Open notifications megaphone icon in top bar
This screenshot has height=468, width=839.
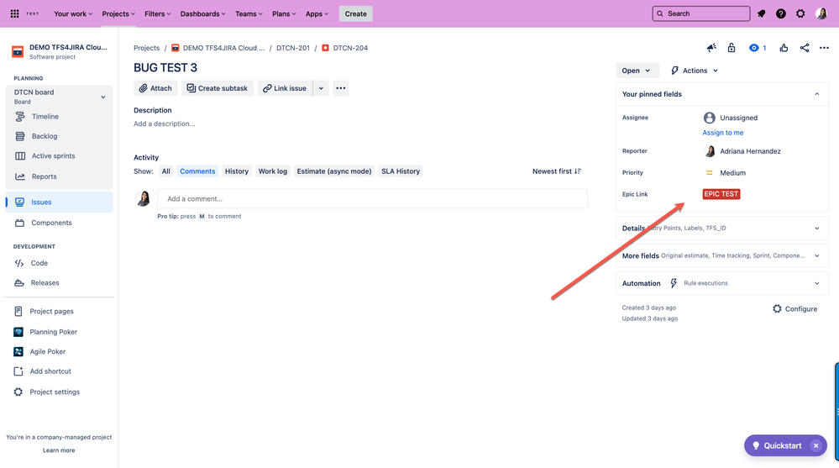(762, 13)
